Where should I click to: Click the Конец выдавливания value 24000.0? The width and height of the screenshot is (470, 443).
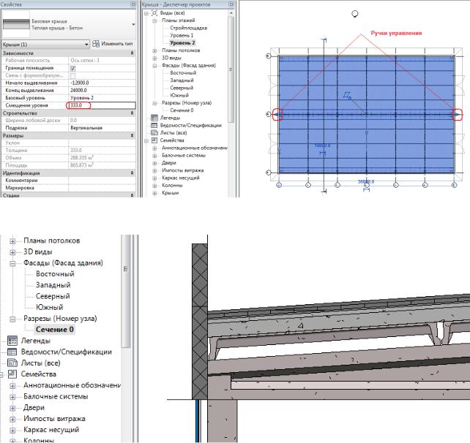point(102,90)
